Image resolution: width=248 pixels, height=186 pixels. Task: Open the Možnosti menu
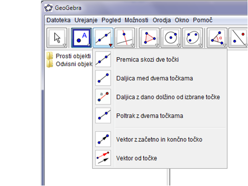pos(136,20)
